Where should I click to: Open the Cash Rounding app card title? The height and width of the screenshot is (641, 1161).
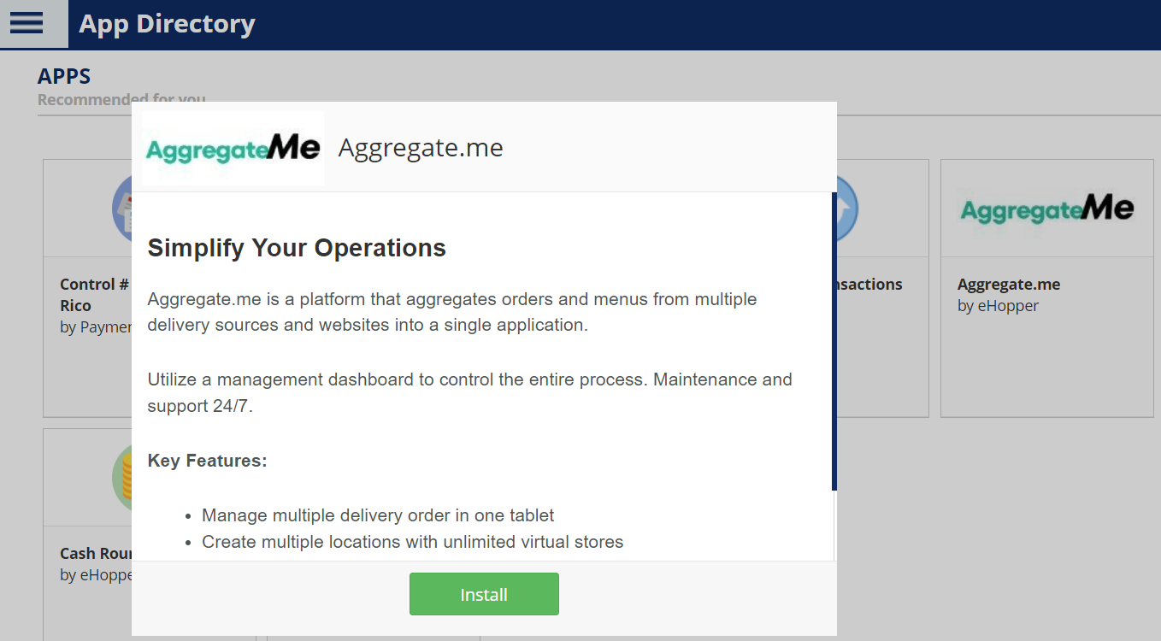tap(96, 554)
